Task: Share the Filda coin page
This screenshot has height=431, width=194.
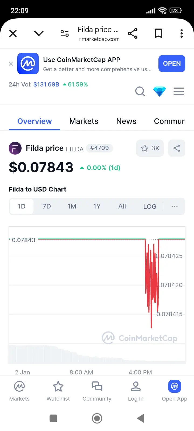Action: coord(177,148)
